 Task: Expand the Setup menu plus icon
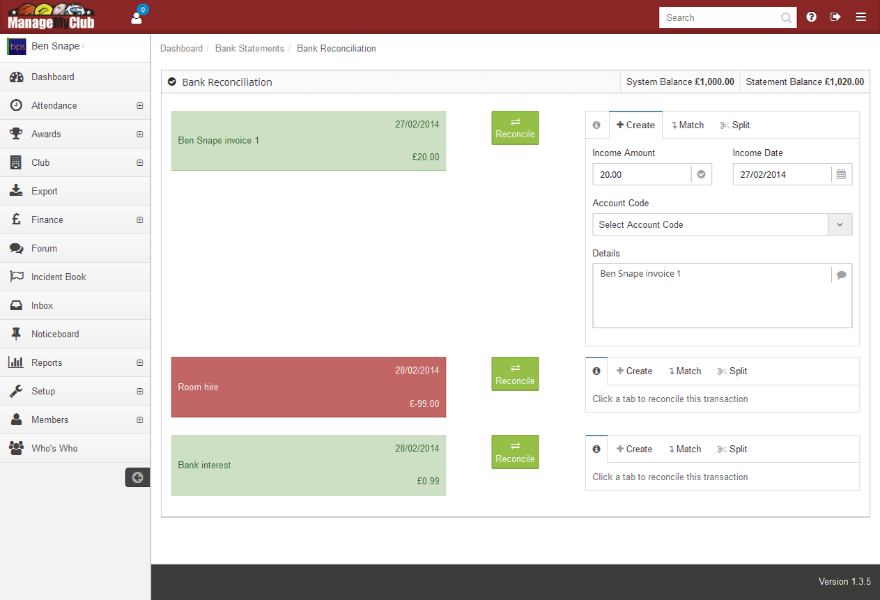point(139,392)
